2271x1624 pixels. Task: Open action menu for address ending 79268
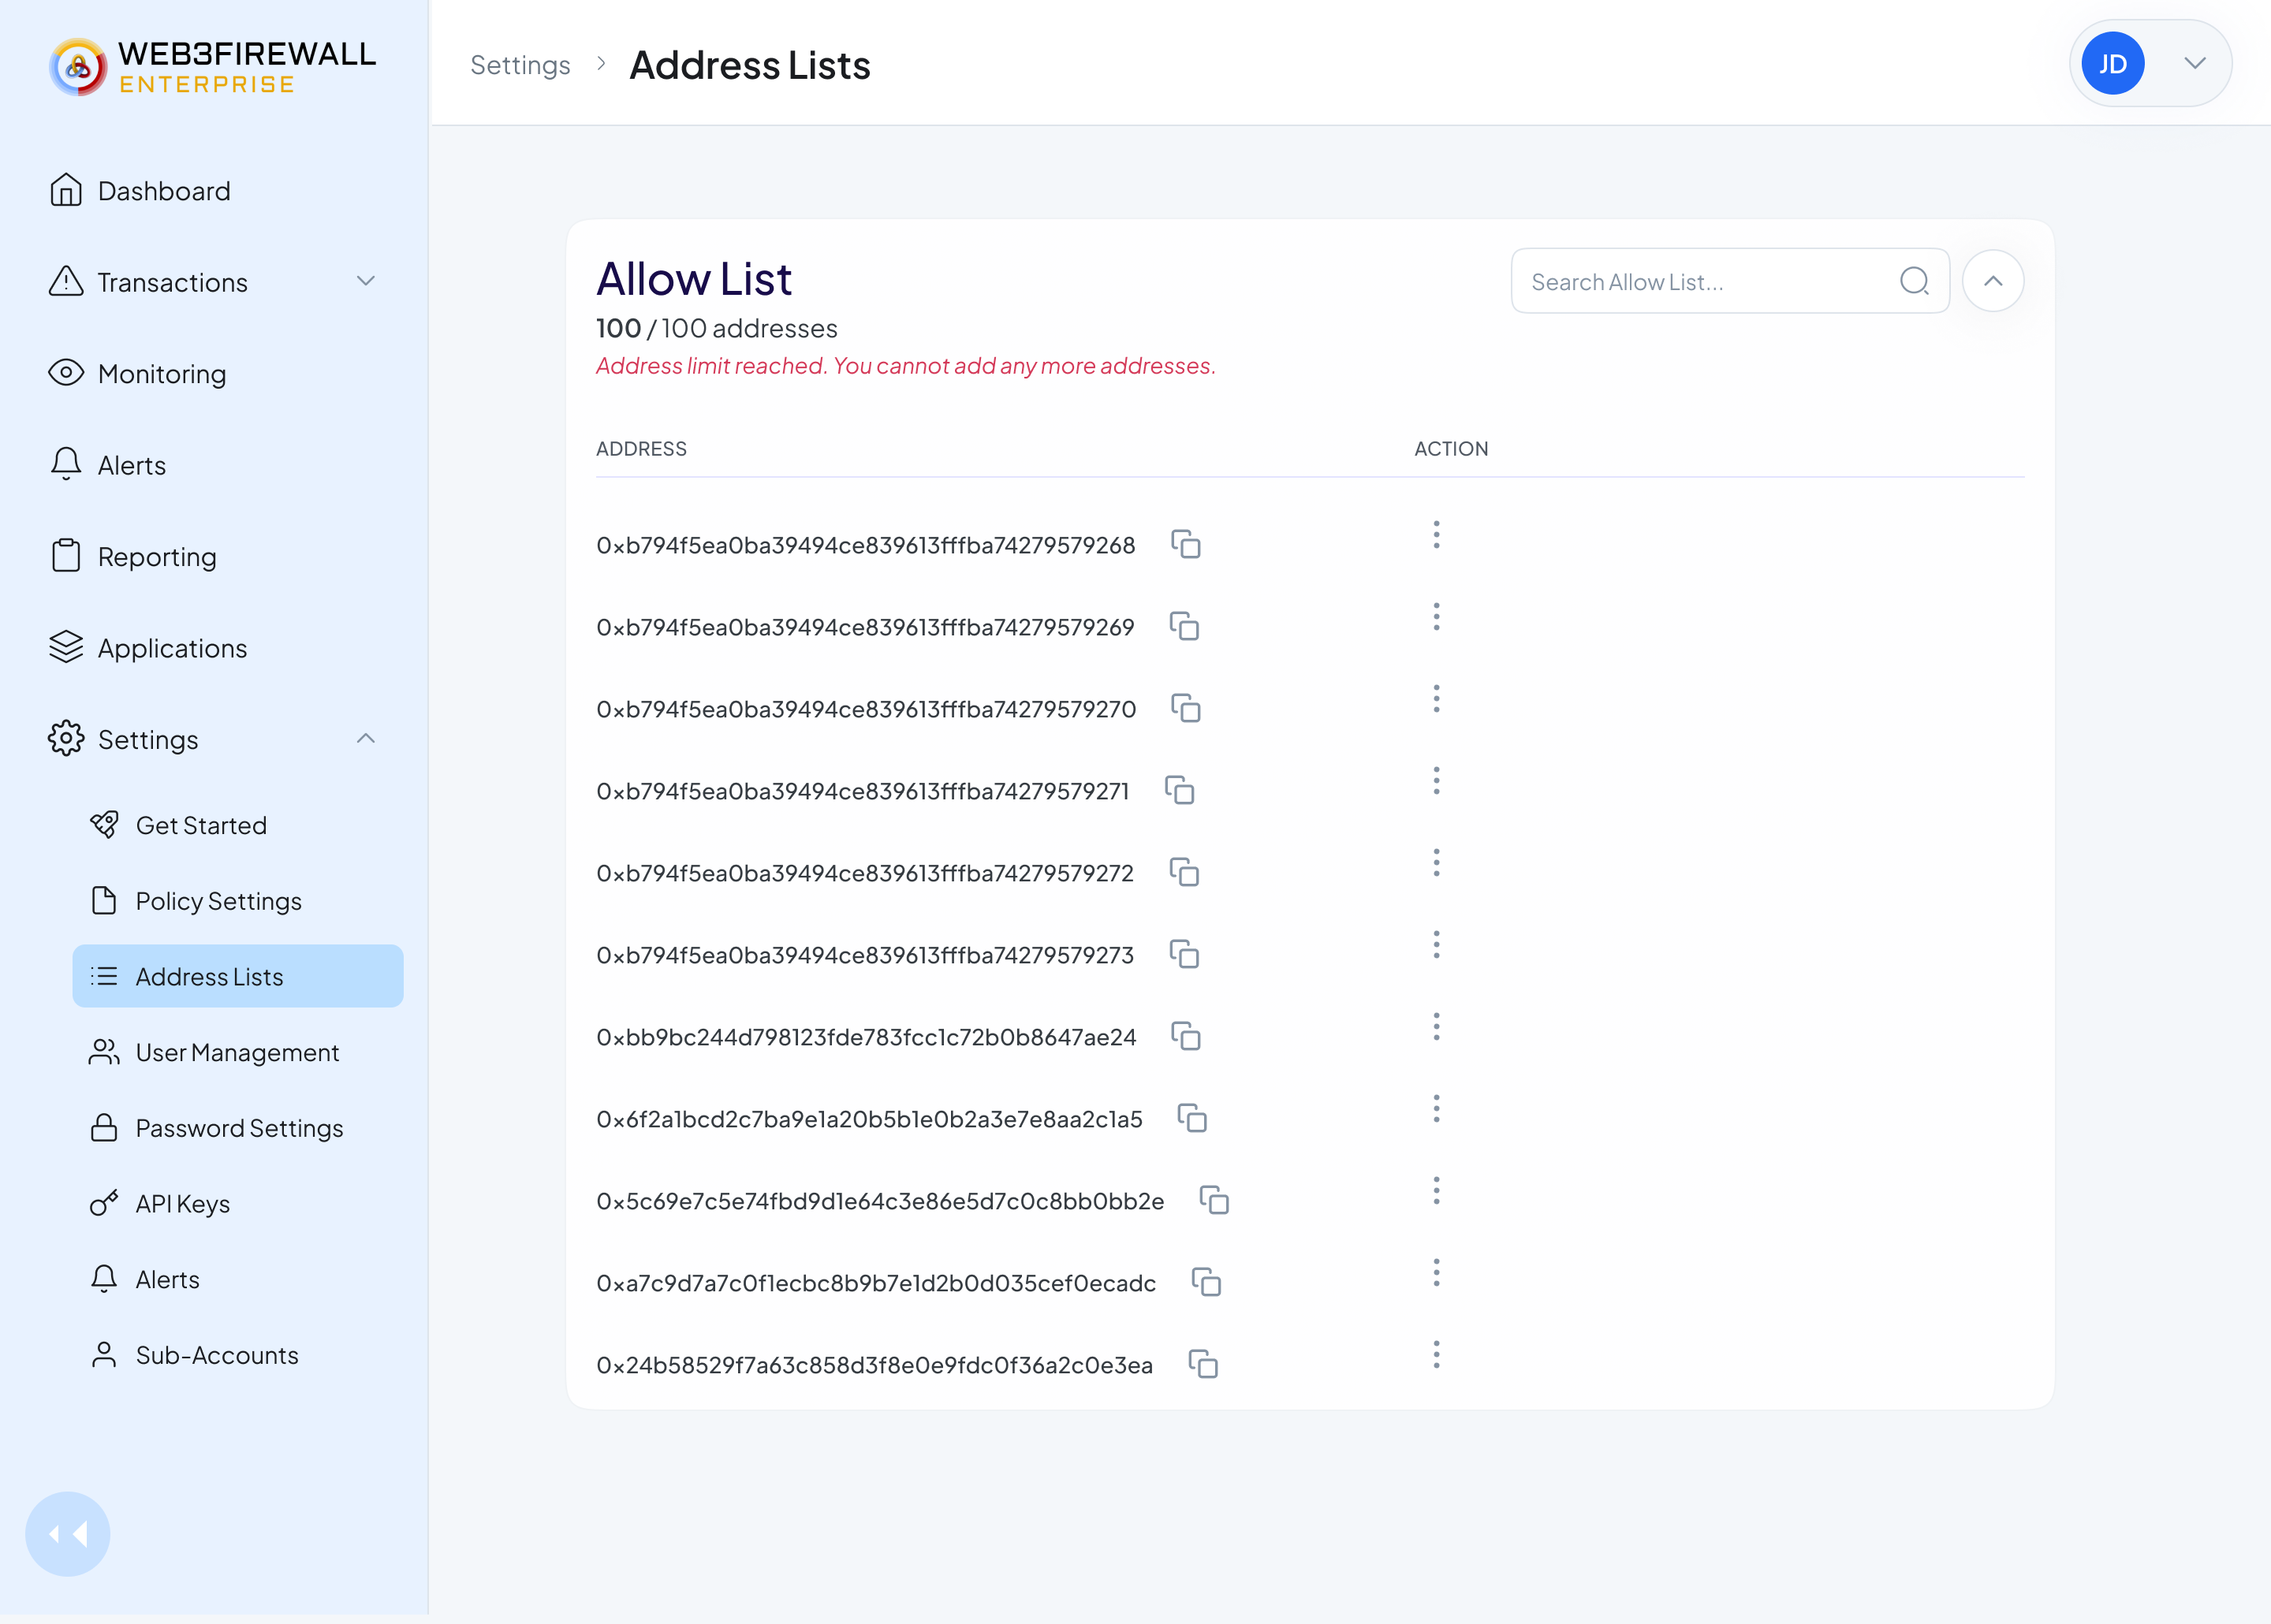coord(1436,535)
